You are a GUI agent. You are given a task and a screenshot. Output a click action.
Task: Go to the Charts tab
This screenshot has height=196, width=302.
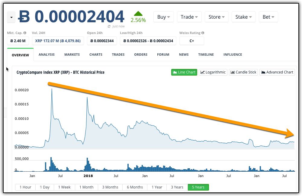[x=96, y=54]
